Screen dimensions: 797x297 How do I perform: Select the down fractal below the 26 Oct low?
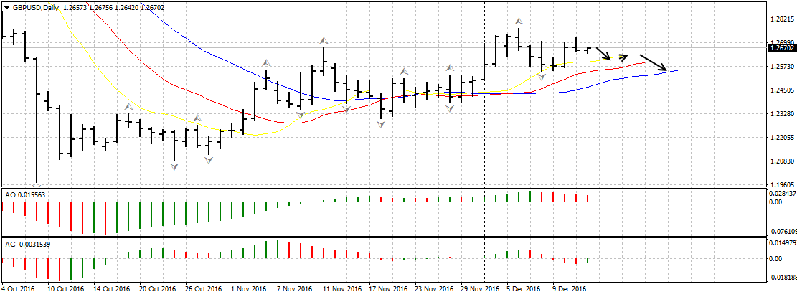pos(208,159)
